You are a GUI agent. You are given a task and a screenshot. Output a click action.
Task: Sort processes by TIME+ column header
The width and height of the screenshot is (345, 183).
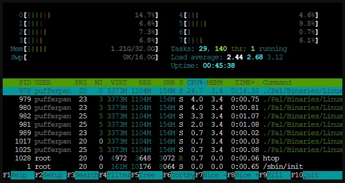pyautogui.click(x=245, y=82)
